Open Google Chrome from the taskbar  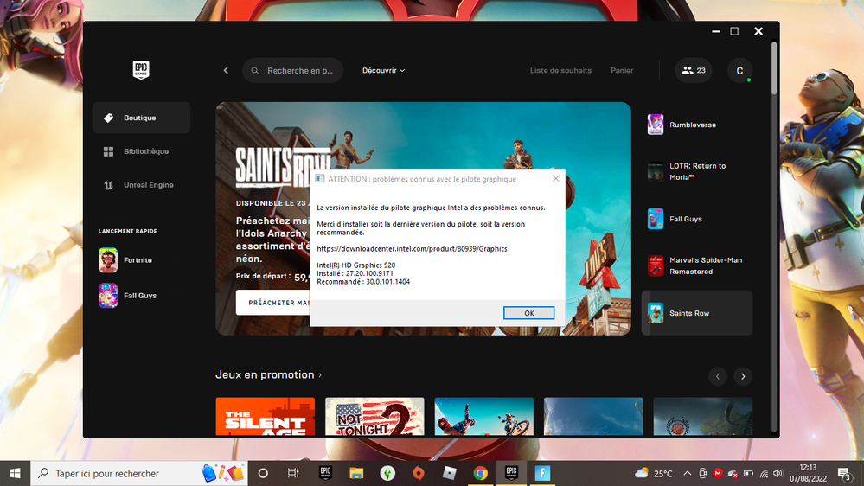coord(481,473)
